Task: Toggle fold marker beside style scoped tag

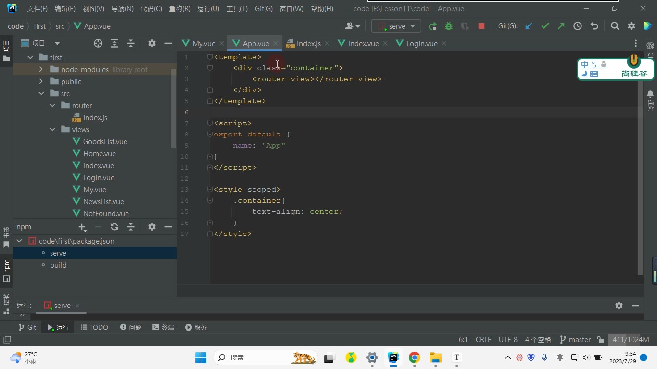Action: tap(210, 190)
